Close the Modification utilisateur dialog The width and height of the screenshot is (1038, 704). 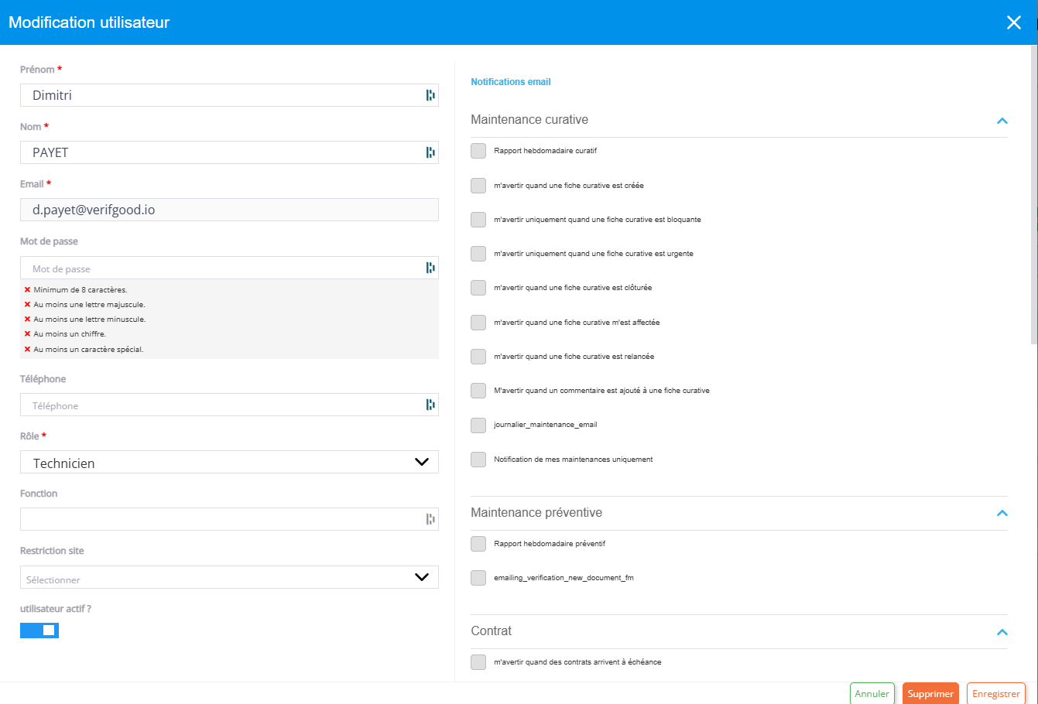1013,22
